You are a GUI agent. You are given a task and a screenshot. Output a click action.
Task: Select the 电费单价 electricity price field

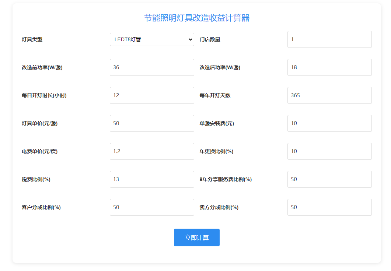(x=152, y=151)
